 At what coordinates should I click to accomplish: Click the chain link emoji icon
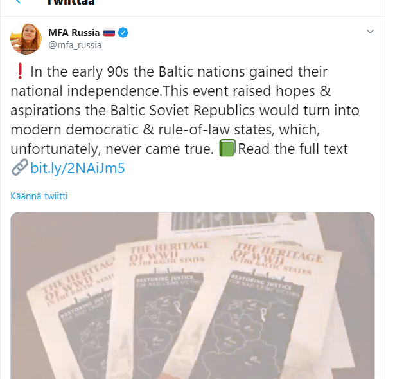(x=19, y=169)
